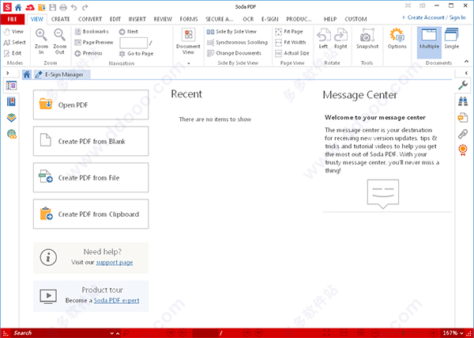
Task: Click Create PDF from Blank
Action: [91, 141]
